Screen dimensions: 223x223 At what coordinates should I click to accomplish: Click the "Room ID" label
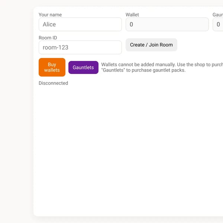pyautogui.click(x=48, y=38)
